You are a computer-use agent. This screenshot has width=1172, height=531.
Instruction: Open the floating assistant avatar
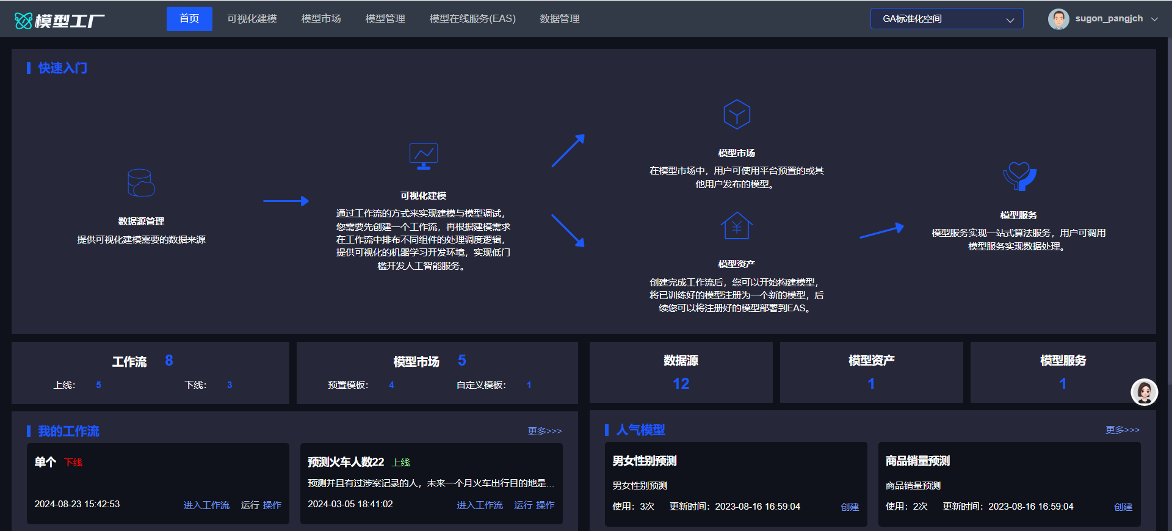coord(1144,392)
